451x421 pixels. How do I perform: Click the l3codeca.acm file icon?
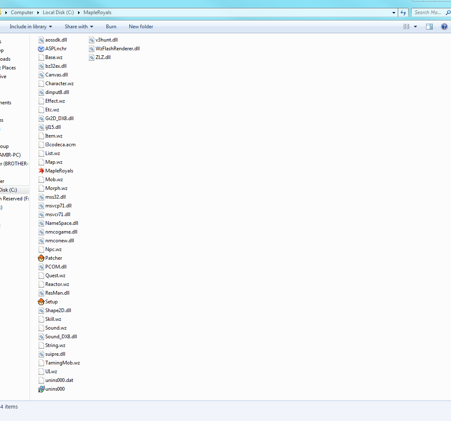coord(41,145)
